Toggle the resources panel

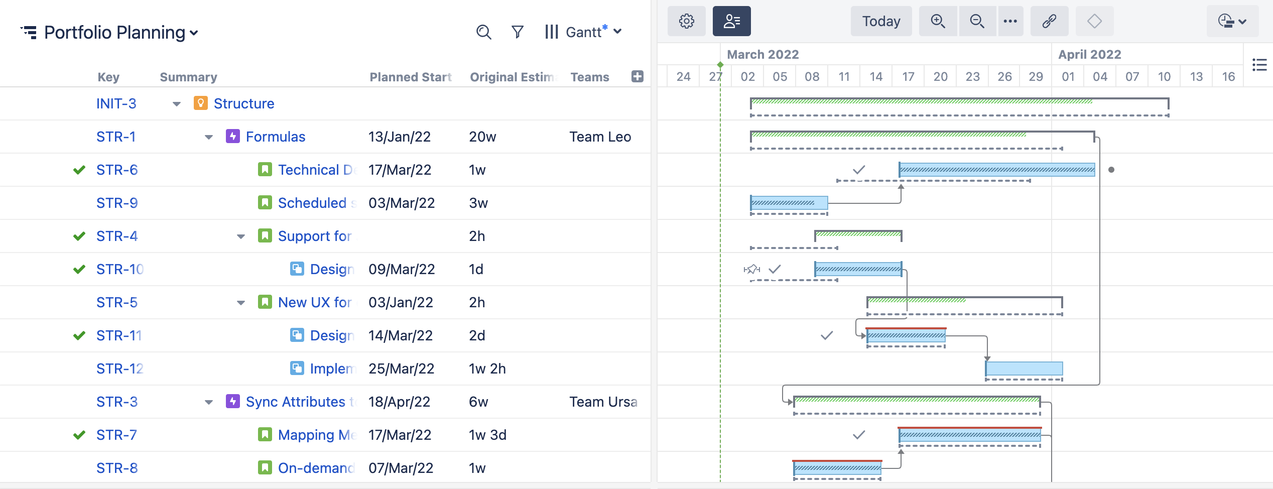coord(731,21)
